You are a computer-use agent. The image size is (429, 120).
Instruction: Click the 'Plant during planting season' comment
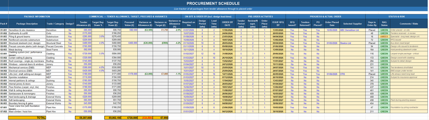click(409, 100)
